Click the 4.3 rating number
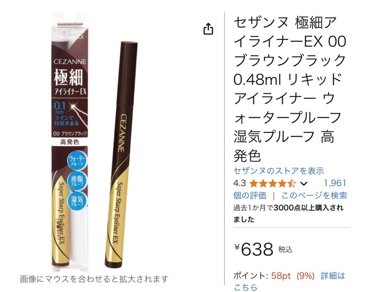The image size is (366, 292). (x=239, y=184)
